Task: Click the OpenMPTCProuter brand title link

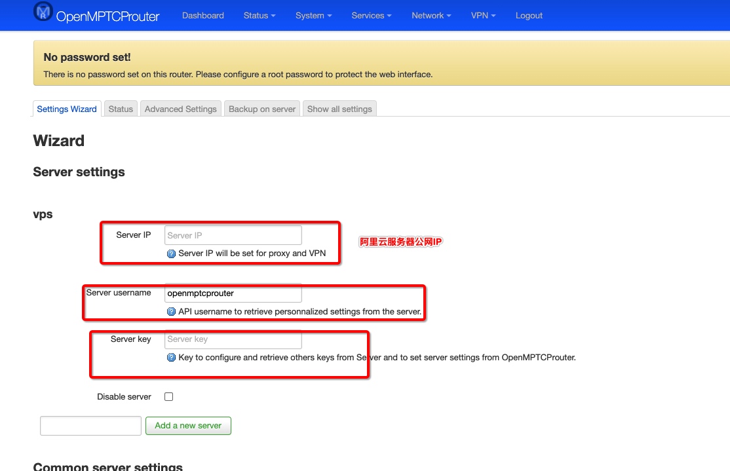Action: pos(107,16)
